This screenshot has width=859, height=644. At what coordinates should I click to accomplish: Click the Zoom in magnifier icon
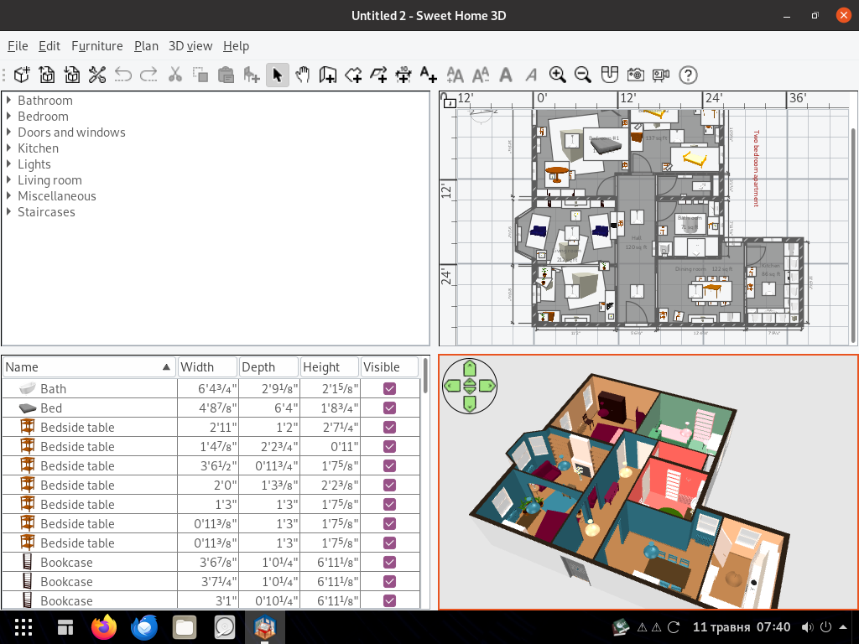tap(558, 75)
